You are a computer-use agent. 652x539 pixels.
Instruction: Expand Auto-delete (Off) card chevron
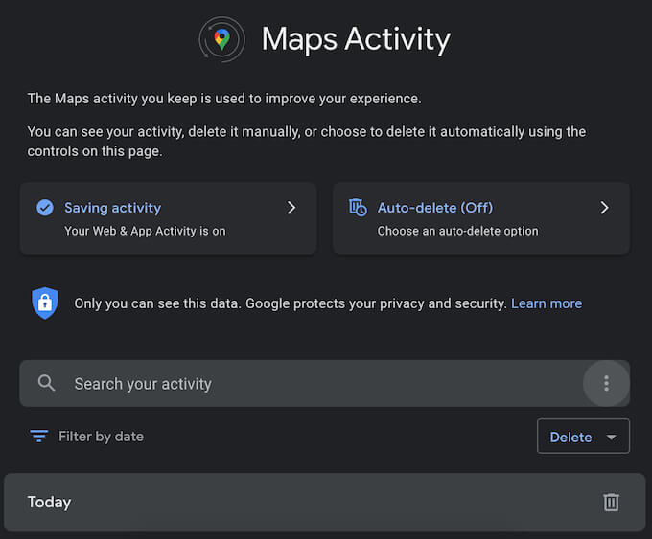tap(605, 208)
